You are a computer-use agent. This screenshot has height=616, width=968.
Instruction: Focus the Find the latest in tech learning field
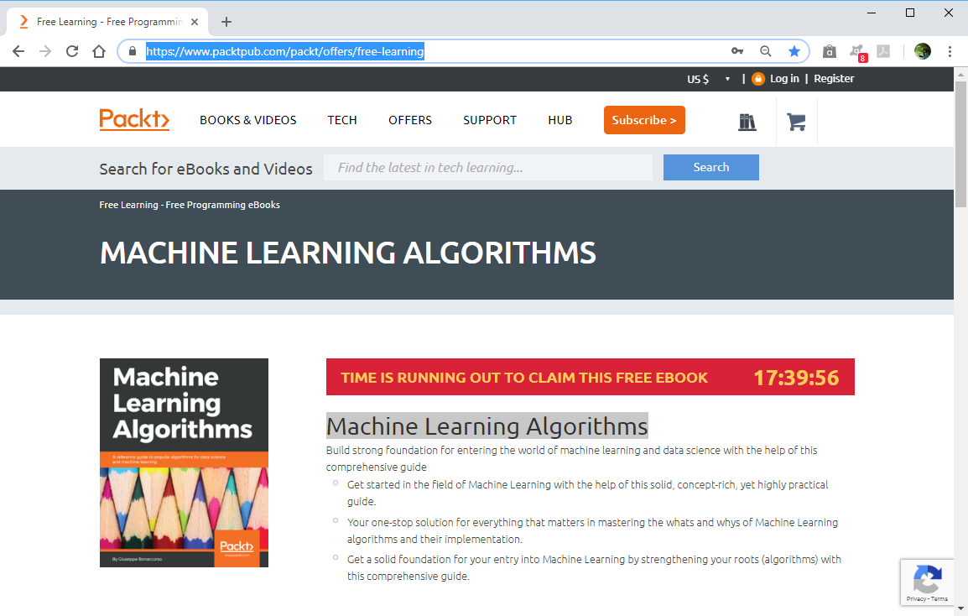tap(487, 168)
